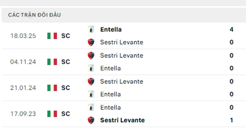The height and width of the screenshot is (138, 246).
Task: Click the Italian flag beside the 04.11.24 date
Action: 52,62
